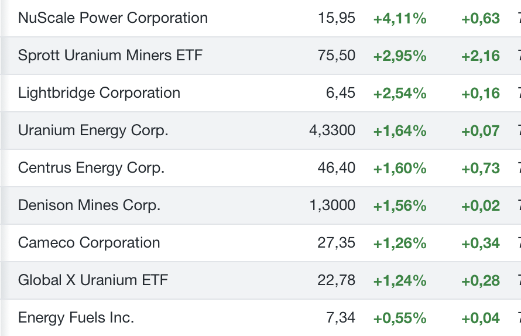Image resolution: width=521 pixels, height=336 pixels.
Task: Open Cameco Corporation quote
Action: [x=89, y=243]
